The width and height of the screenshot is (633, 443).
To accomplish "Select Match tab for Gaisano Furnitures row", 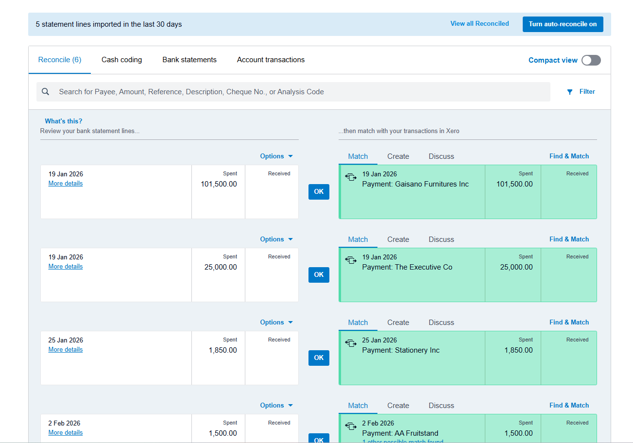I will (x=358, y=156).
